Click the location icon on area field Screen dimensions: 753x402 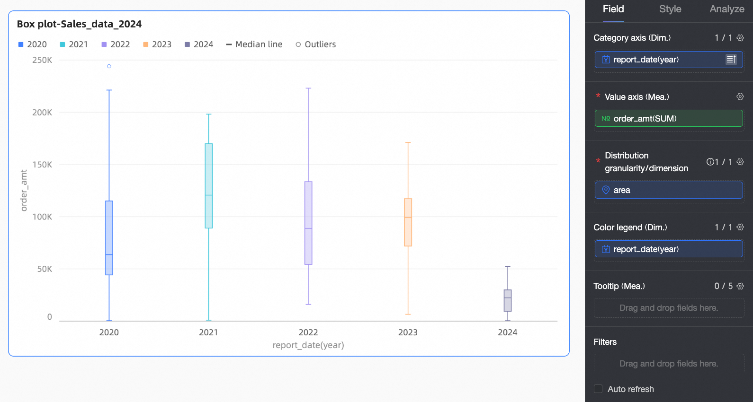point(606,190)
